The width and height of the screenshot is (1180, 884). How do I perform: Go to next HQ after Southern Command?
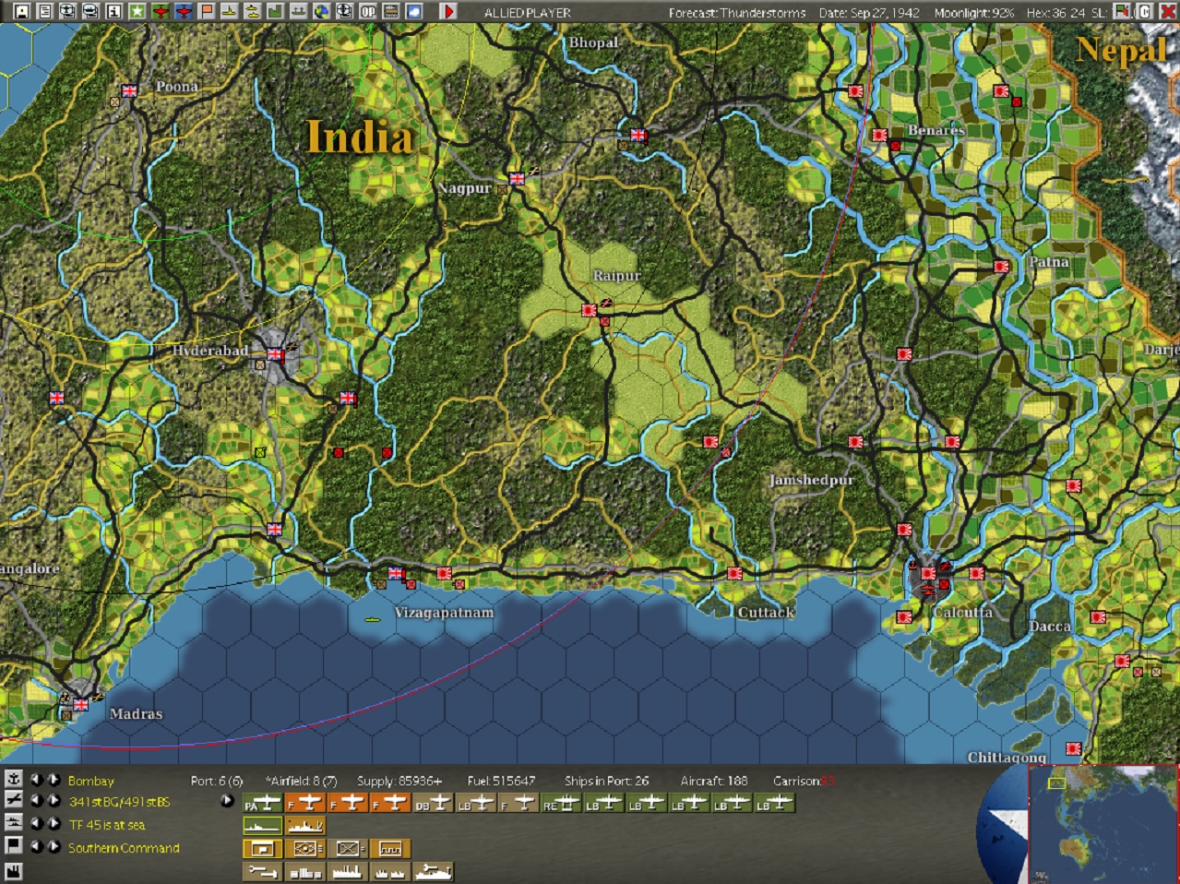[54, 847]
